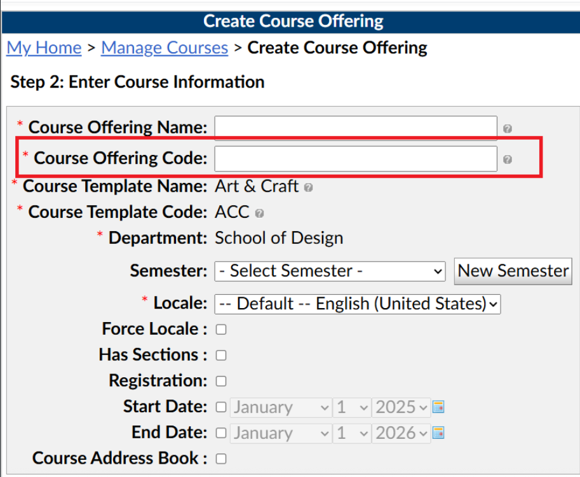
Task: Open the End Date year dropdown
Action: (401, 433)
